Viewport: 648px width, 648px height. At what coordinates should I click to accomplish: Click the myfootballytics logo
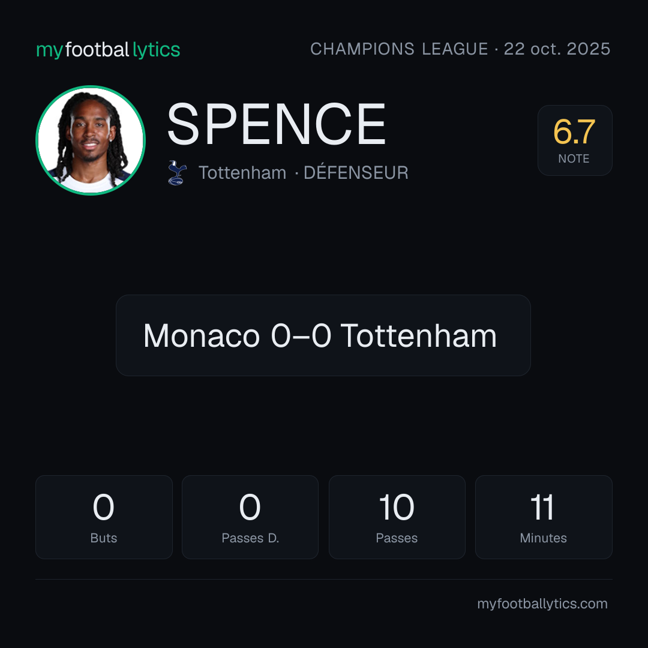(108, 50)
